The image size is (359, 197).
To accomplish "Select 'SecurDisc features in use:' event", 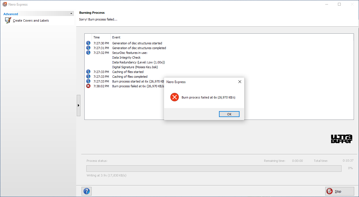I will pyautogui.click(x=130, y=53).
